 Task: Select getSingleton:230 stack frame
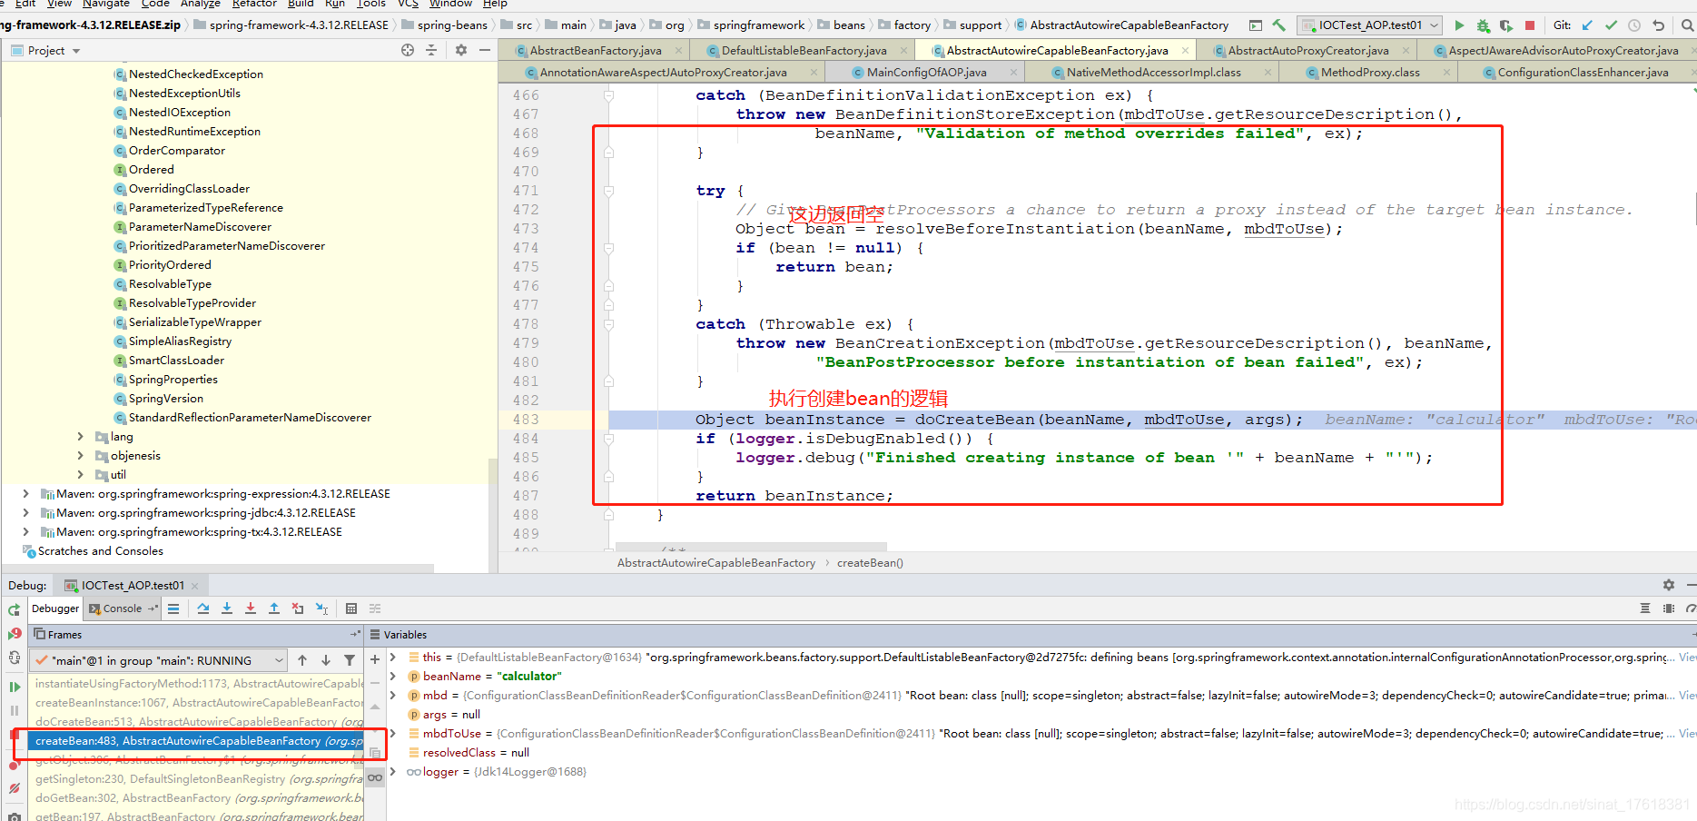(x=198, y=779)
